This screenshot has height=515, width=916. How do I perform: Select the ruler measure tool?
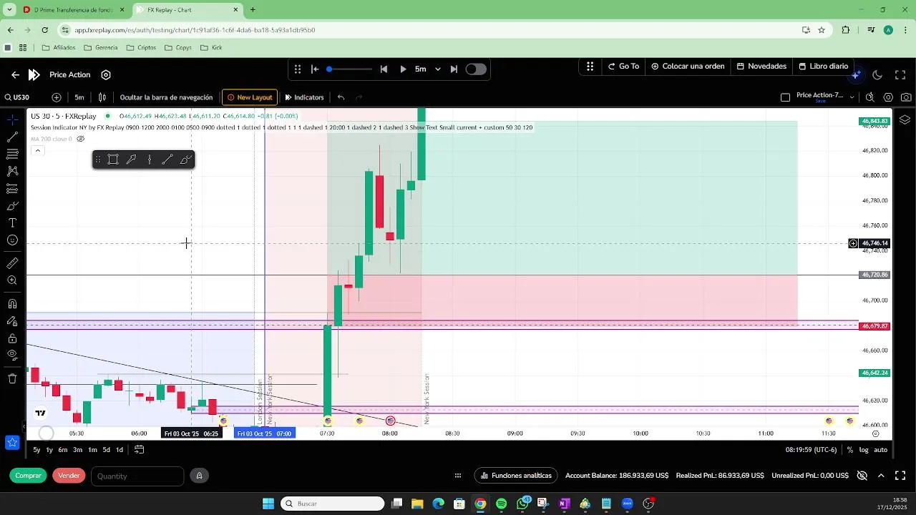click(12, 263)
